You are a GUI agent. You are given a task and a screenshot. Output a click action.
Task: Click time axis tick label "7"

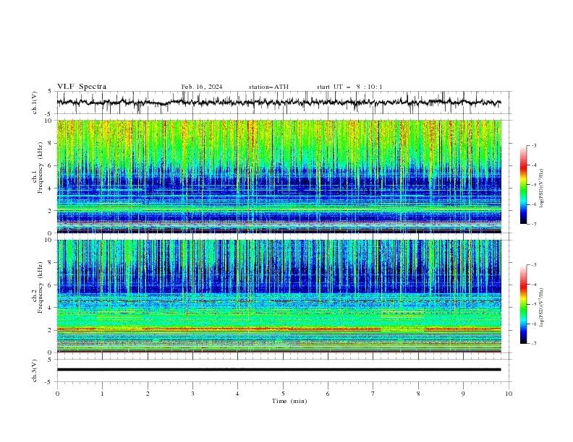(x=373, y=394)
